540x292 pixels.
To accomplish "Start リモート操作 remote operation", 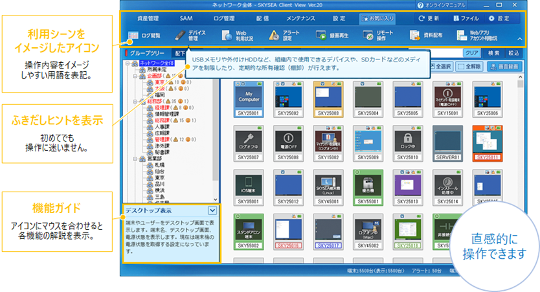I will (378, 36).
